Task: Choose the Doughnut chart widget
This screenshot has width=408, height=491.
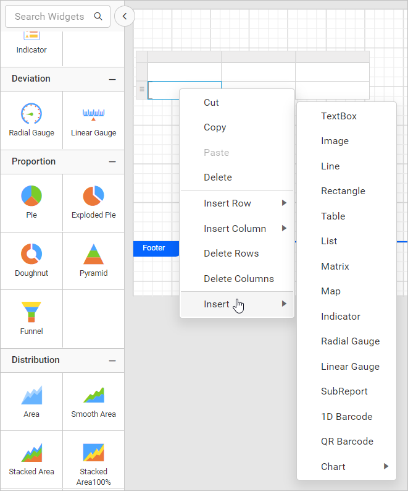Action: 31,260
